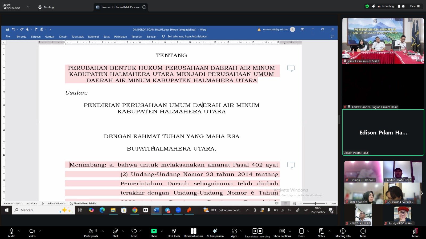
Task: Open the Participants list
Action: [x=91, y=232]
